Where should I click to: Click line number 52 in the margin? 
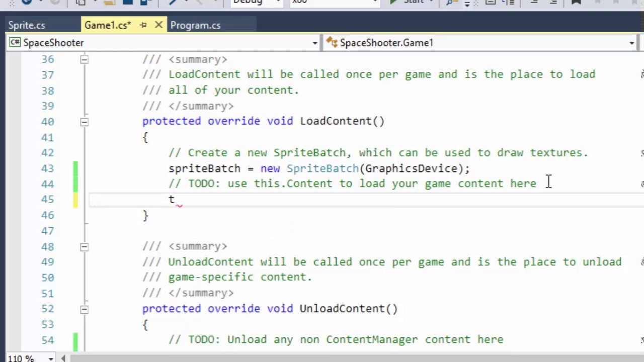pos(48,309)
